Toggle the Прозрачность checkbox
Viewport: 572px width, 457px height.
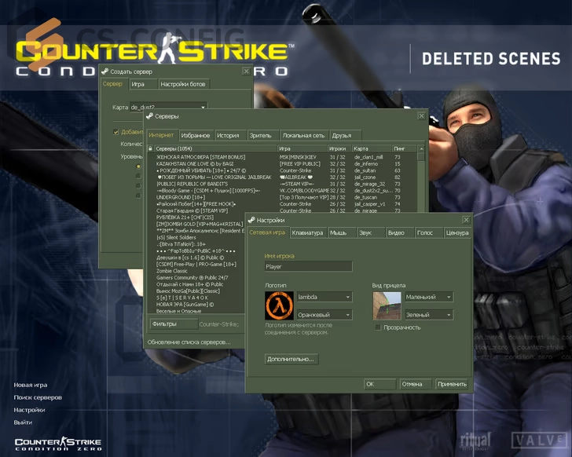[378, 327]
